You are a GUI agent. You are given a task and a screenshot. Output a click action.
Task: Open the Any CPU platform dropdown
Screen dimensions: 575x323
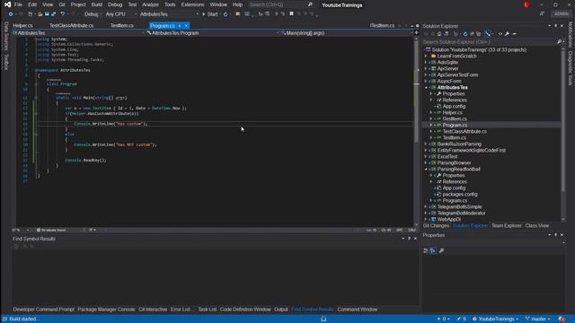coord(120,14)
